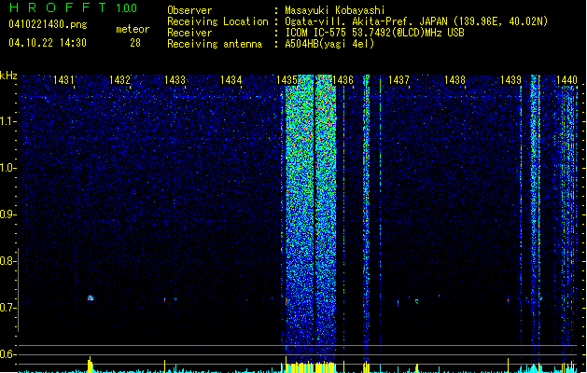Click the 1432 time marker
The image size is (587, 373).
[119, 80]
